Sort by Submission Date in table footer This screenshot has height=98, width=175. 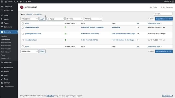154,47
